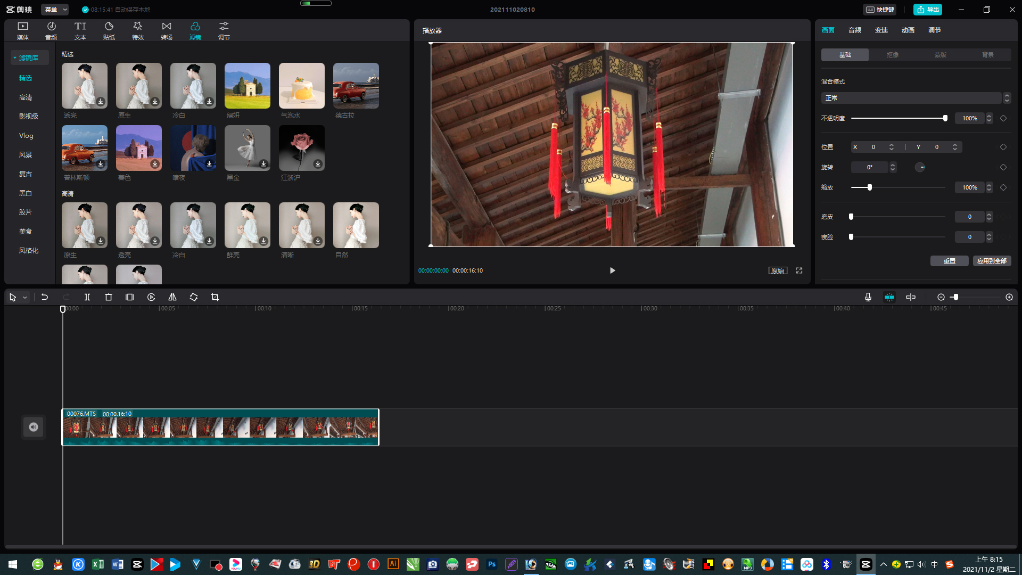Click timeline zoom out icon
The image size is (1022, 575).
coord(941,297)
